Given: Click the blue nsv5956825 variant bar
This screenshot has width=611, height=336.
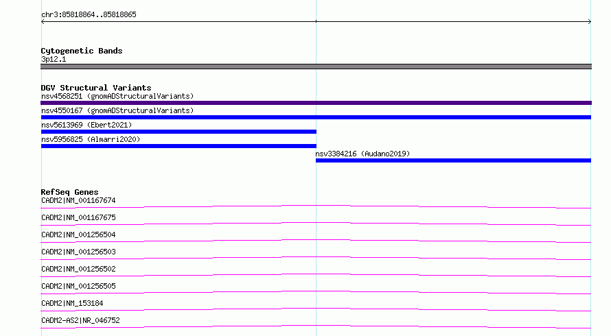Looking at the screenshot, I should coord(178,146).
